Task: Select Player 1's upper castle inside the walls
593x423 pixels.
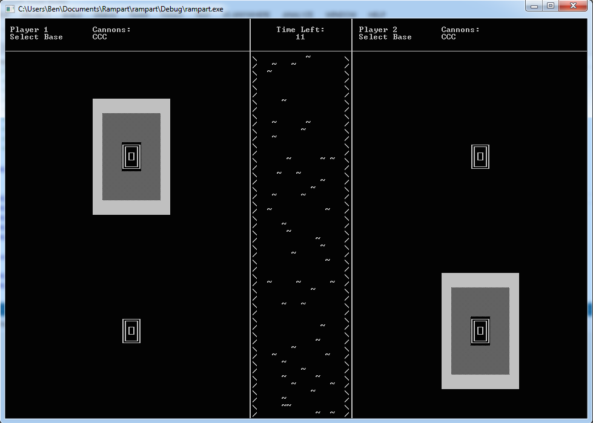Action: point(131,157)
